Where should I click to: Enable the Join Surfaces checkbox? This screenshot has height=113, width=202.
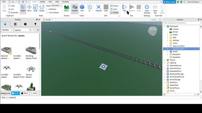pyautogui.click(x=47, y=13)
